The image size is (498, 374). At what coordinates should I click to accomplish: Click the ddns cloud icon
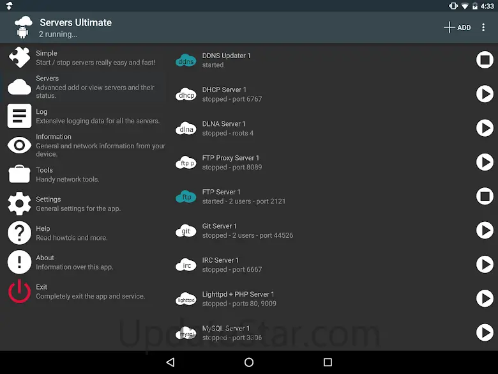186,61
